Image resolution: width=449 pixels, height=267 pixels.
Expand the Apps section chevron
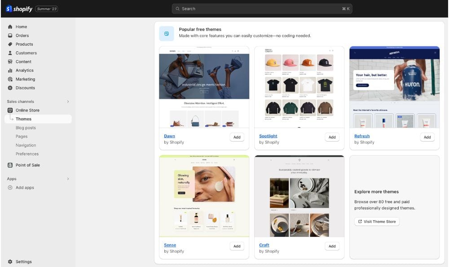[x=68, y=179]
